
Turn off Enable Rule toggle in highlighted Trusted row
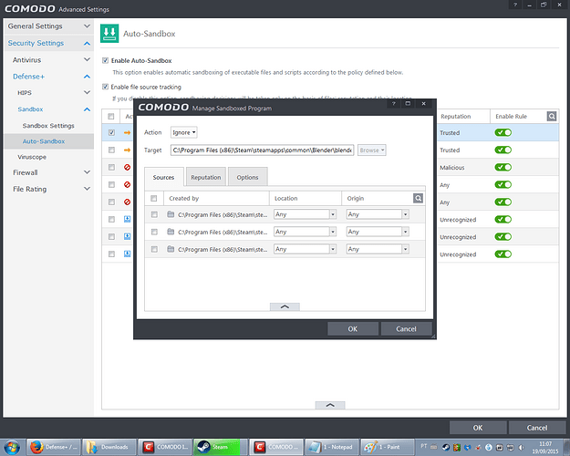pos(503,133)
